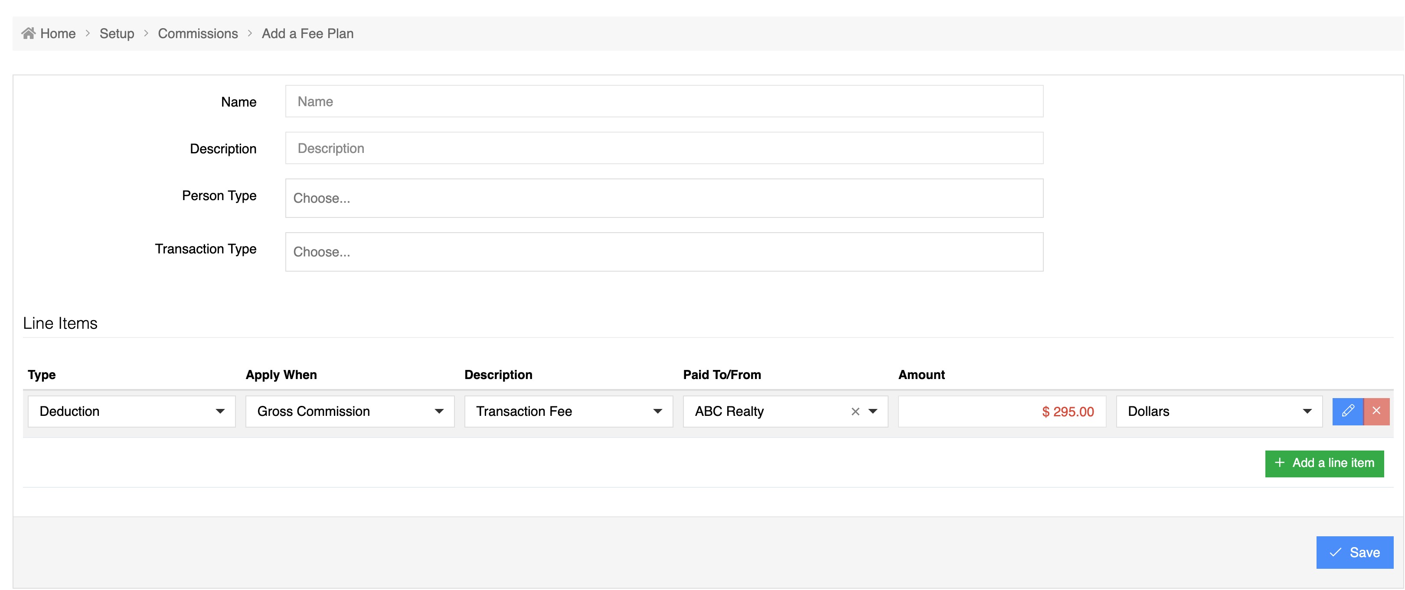
Task: Focus the Description text field
Action: pyautogui.click(x=664, y=148)
